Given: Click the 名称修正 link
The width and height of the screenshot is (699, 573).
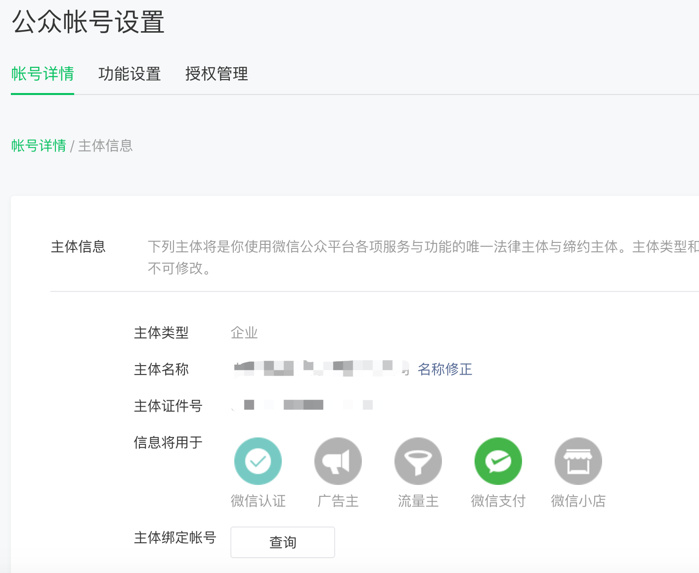Looking at the screenshot, I should click(445, 369).
